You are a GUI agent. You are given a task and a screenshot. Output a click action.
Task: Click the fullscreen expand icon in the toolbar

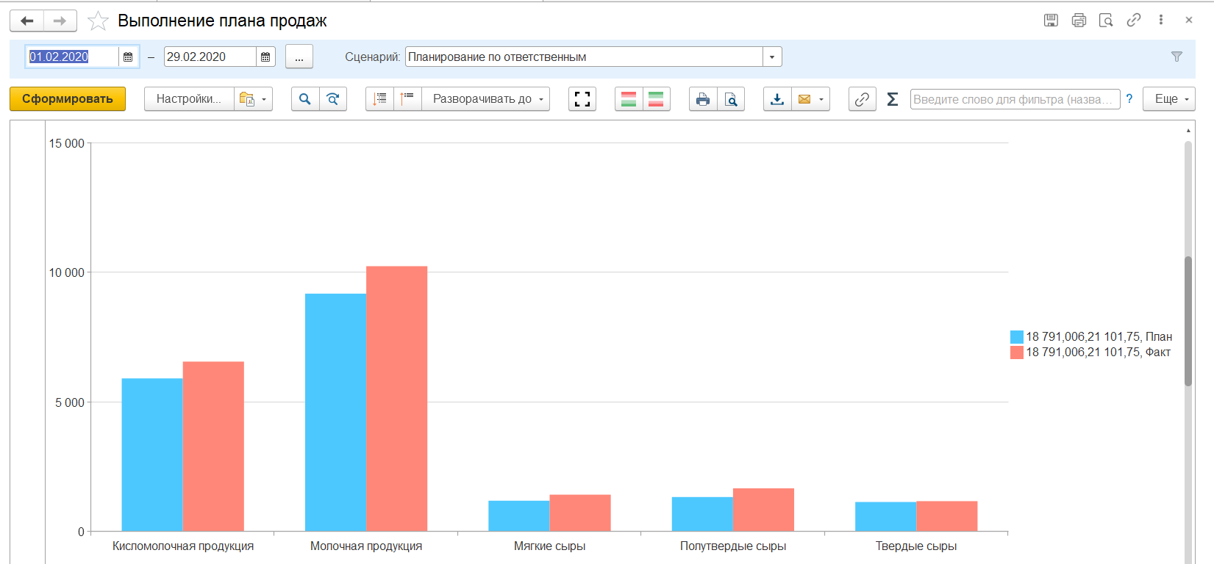pyautogui.click(x=582, y=99)
